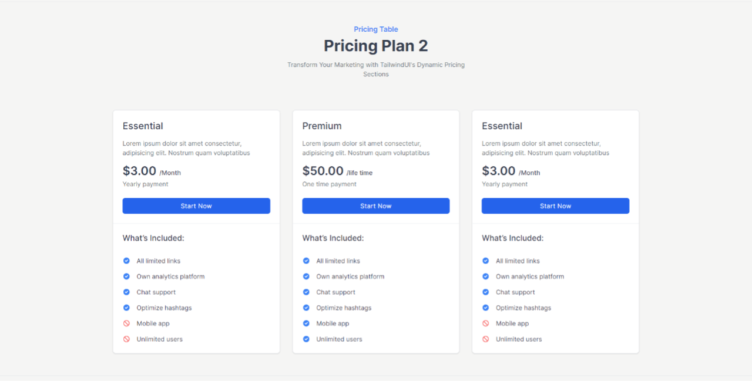Screen dimensions: 752x381
Task: Click check icon beside All limited links, left Essential
Action: coord(126,261)
